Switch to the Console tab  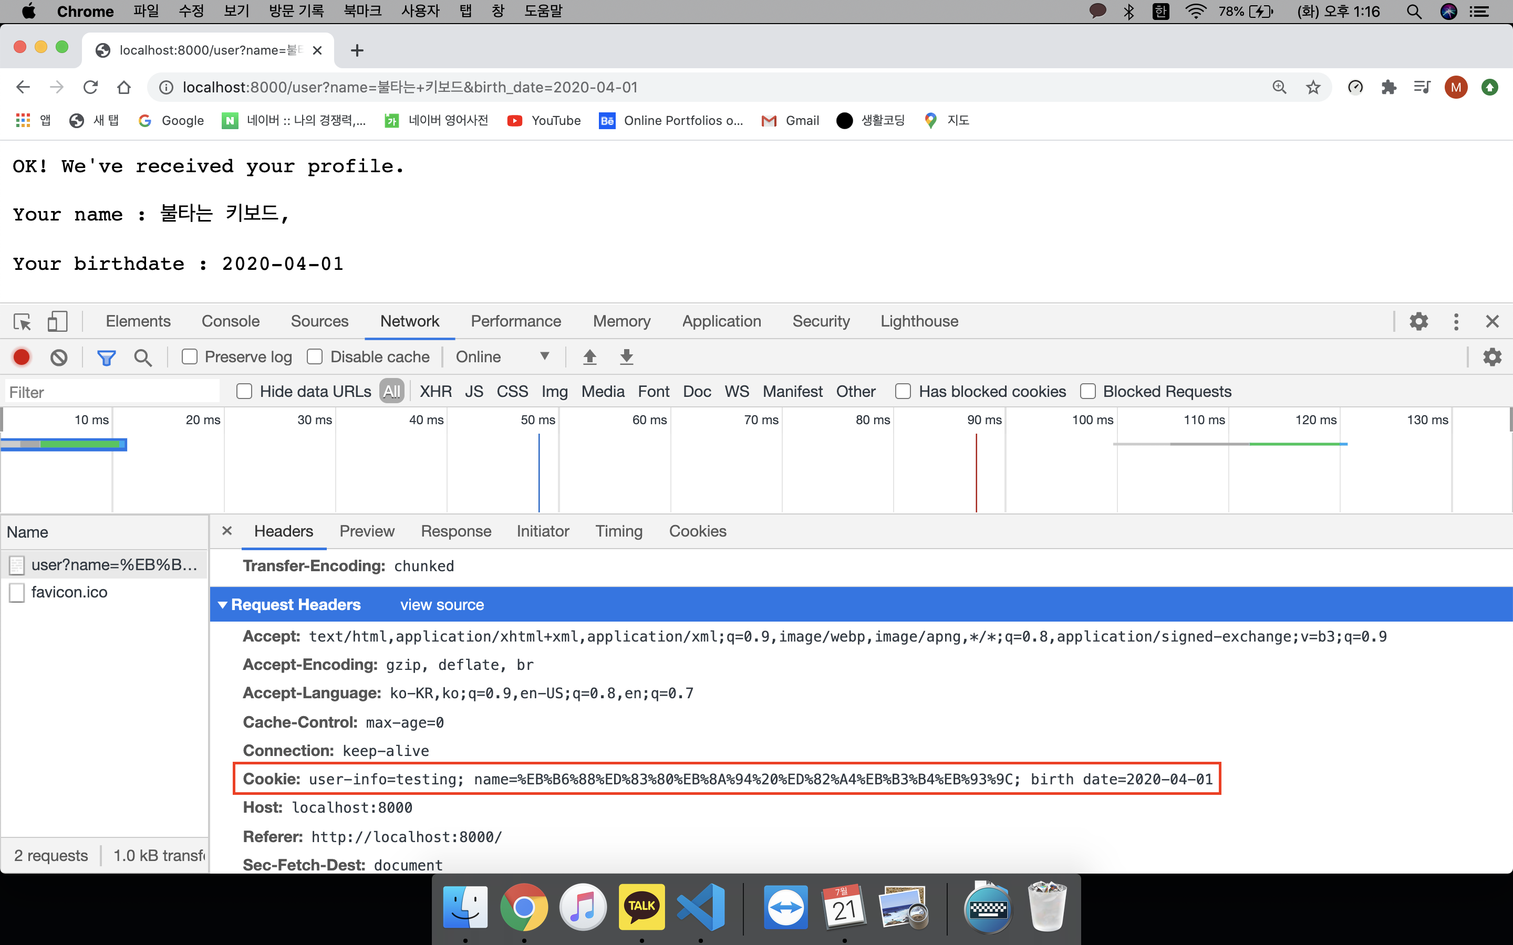[x=230, y=321]
